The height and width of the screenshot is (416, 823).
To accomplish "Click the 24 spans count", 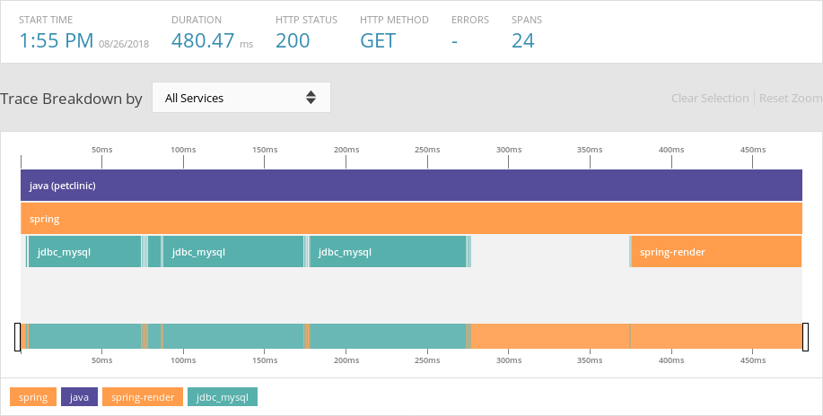I will point(523,40).
